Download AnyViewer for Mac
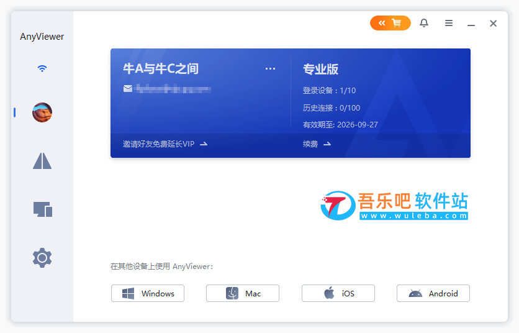The image size is (519, 333). [243, 293]
